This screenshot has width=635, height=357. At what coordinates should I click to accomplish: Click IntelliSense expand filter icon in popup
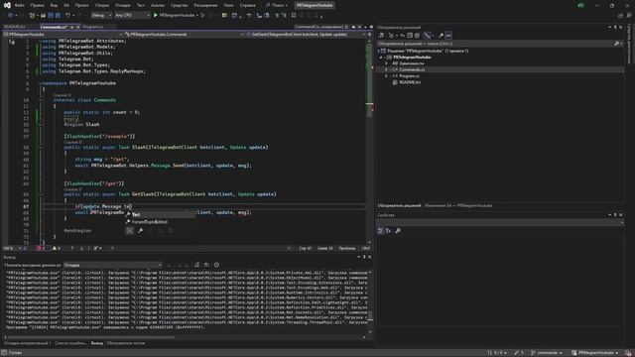pyautogui.click(x=130, y=231)
